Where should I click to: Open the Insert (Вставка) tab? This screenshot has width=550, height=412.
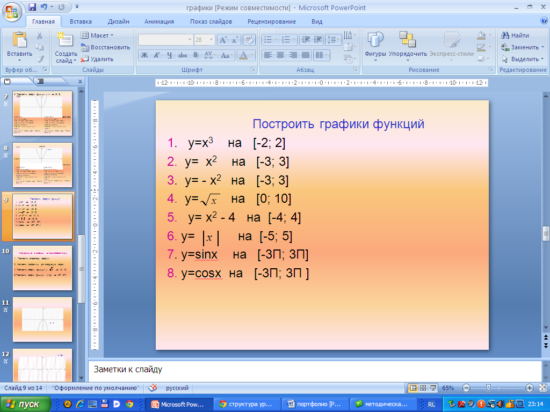click(x=81, y=21)
